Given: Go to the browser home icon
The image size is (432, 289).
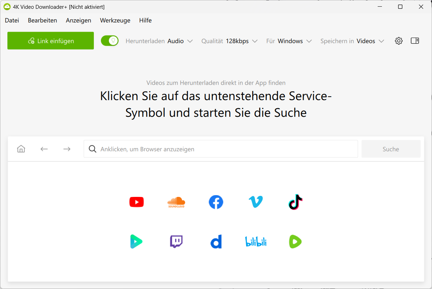Looking at the screenshot, I should tap(21, 149).
